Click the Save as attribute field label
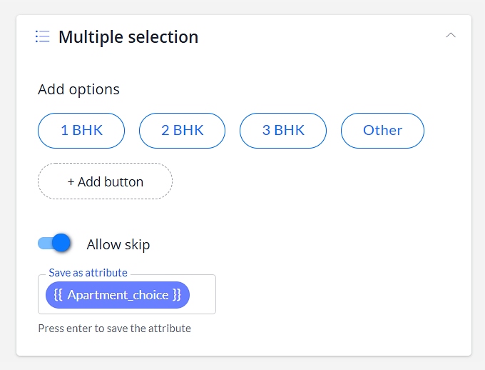The width and height of the screenshot is (485, 370). click(x=88, y=273)
